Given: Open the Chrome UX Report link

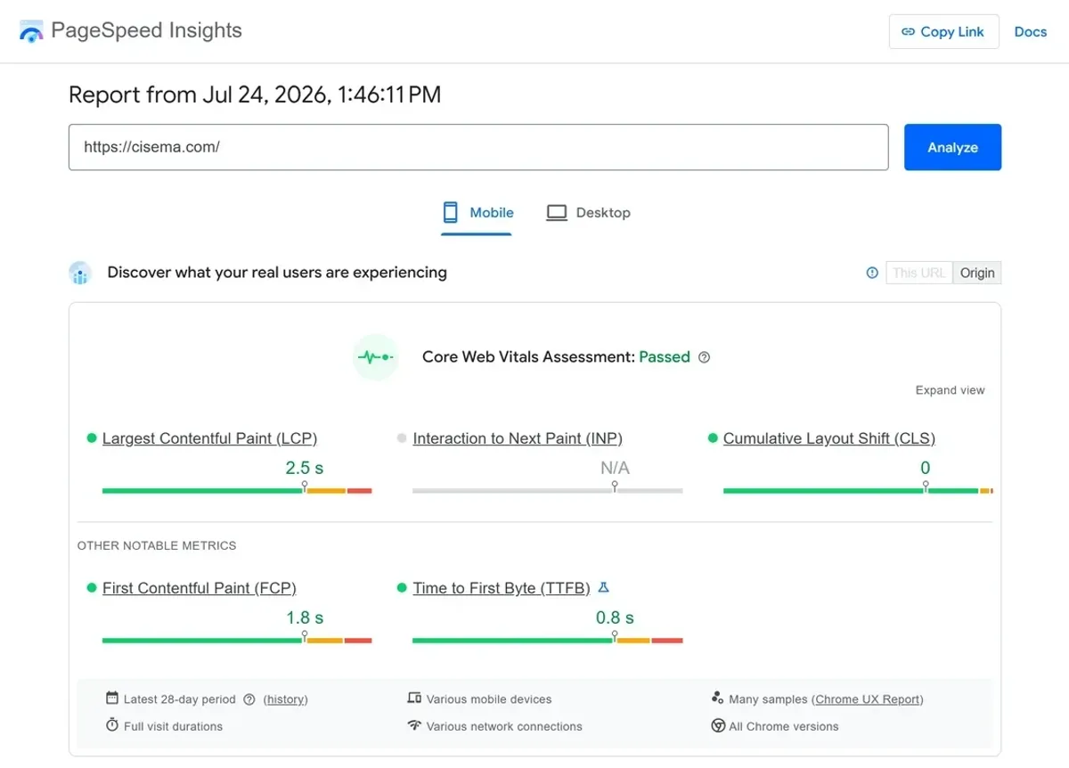Looking at the screenshot, I should (x=867, y=699).
